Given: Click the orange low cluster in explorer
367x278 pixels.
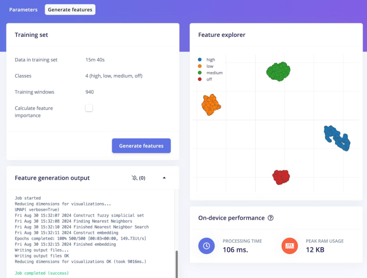Looking at the screenshot, I should coord(211,105).
